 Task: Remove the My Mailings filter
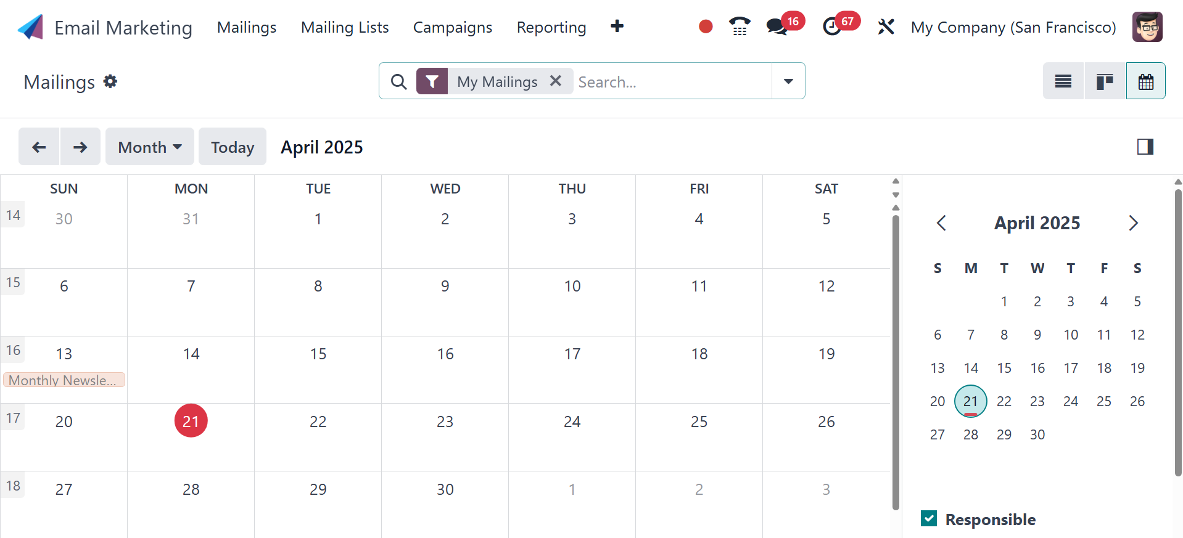555,81
